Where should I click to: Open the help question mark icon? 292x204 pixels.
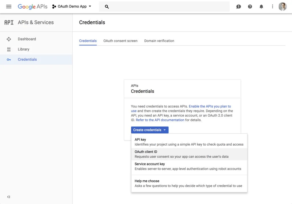pyautogui.click(x=250, y=7)
